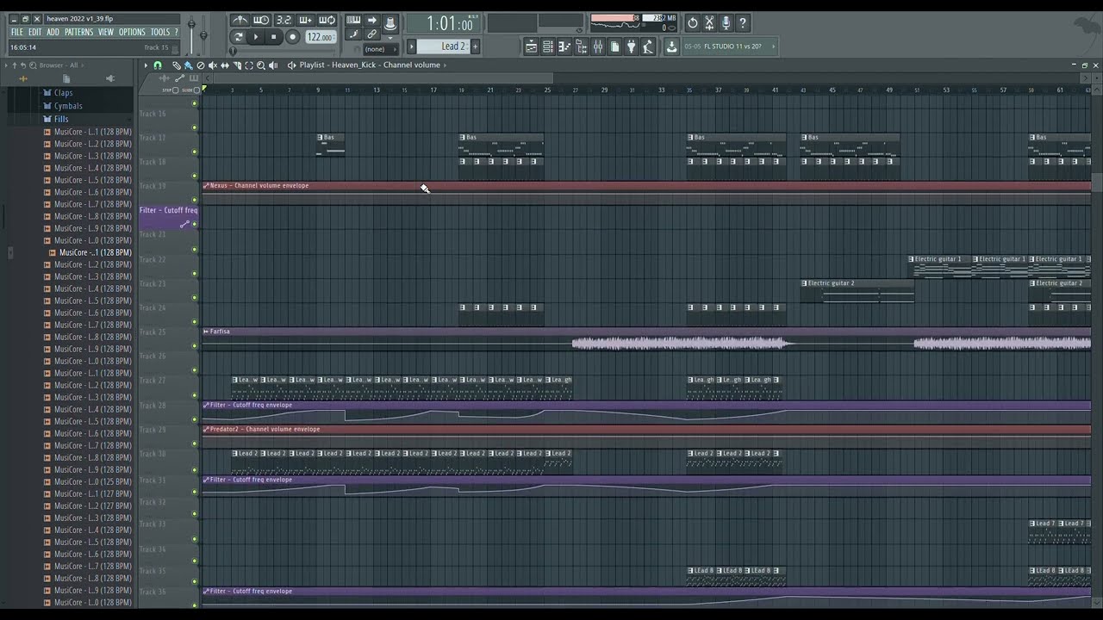This screenshot has width=1103, height=620.
Task: Open the Piano roll view
Action: click(x=564, y=46)
